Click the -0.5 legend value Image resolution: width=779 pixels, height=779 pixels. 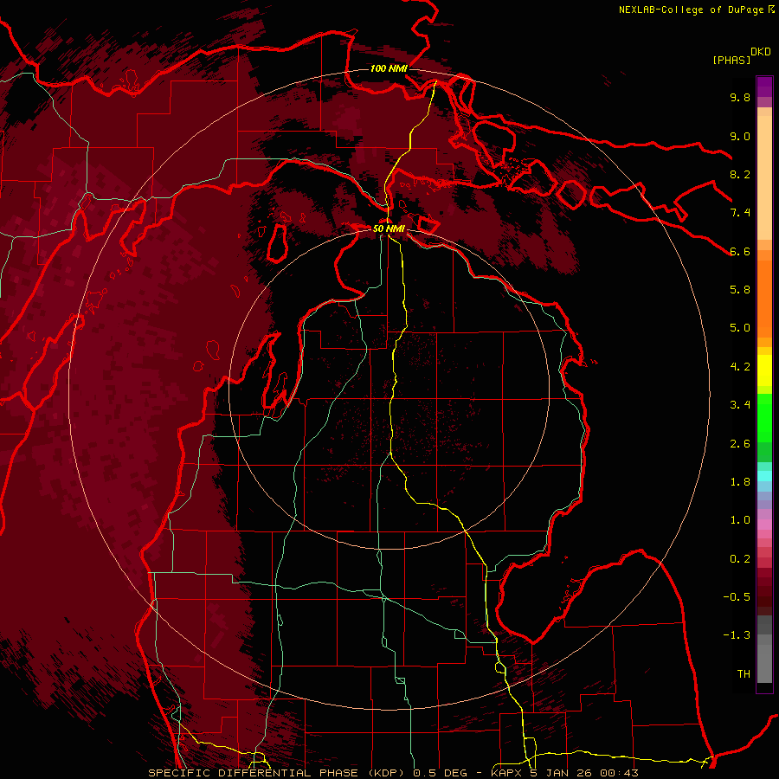[737, 597]
